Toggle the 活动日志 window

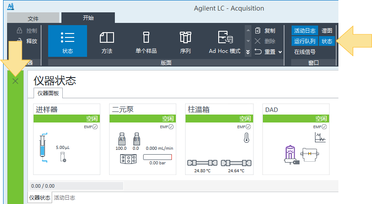pyautogui.click(x=304, y=30)
